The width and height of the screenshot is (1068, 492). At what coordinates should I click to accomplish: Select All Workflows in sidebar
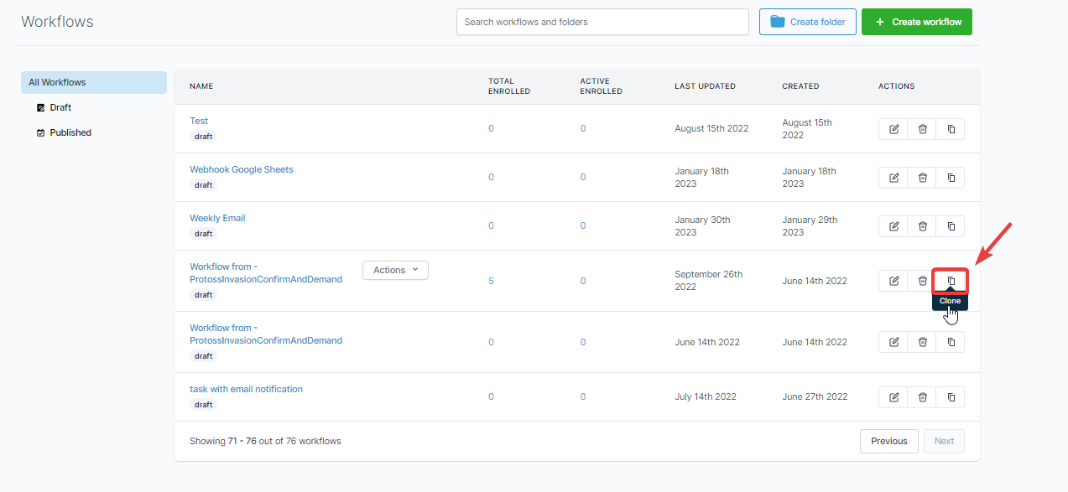coord(94,82)
